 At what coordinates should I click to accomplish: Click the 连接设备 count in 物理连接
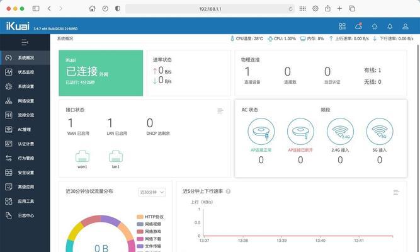tap(247, 72)
